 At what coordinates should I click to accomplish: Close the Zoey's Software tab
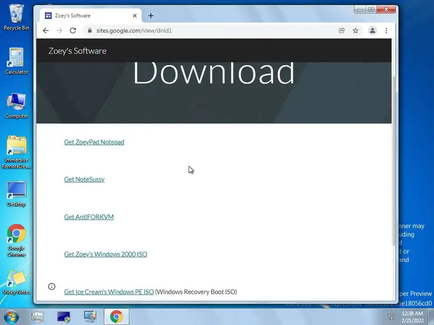point(135,16)
